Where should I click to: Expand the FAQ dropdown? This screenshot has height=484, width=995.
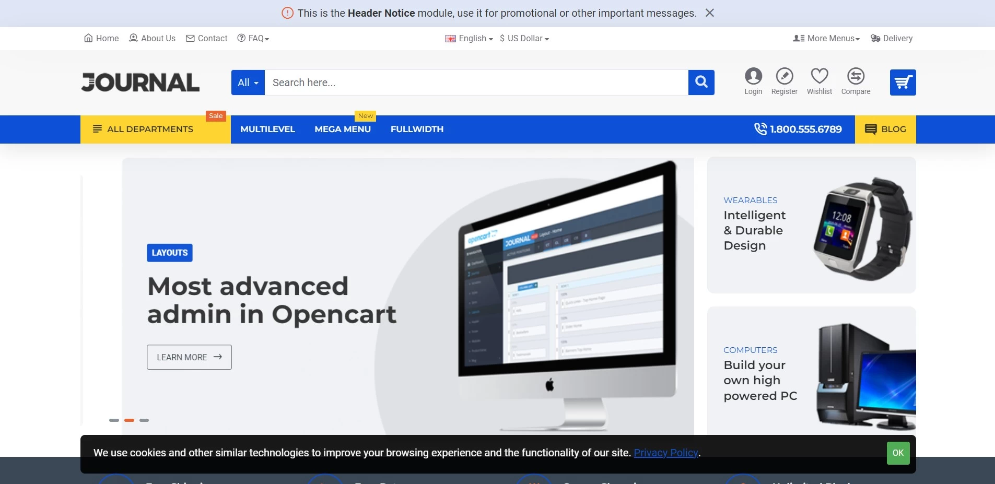point(253,38)
